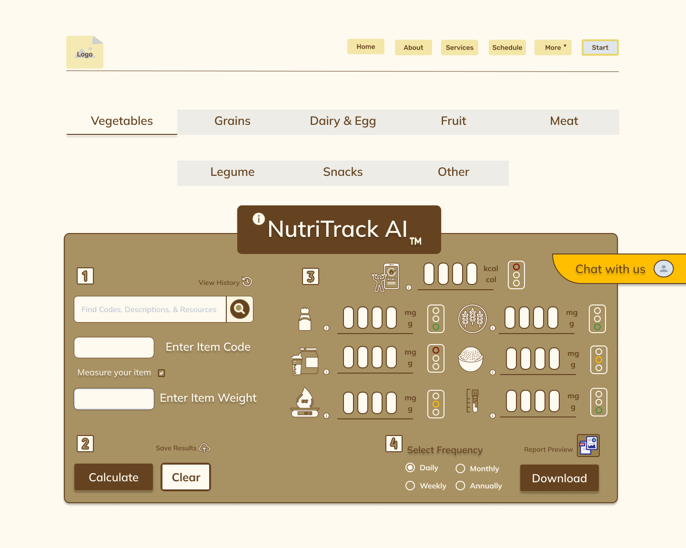
Task: Click the salt shaker sodium icon
Action: (305, 318)
